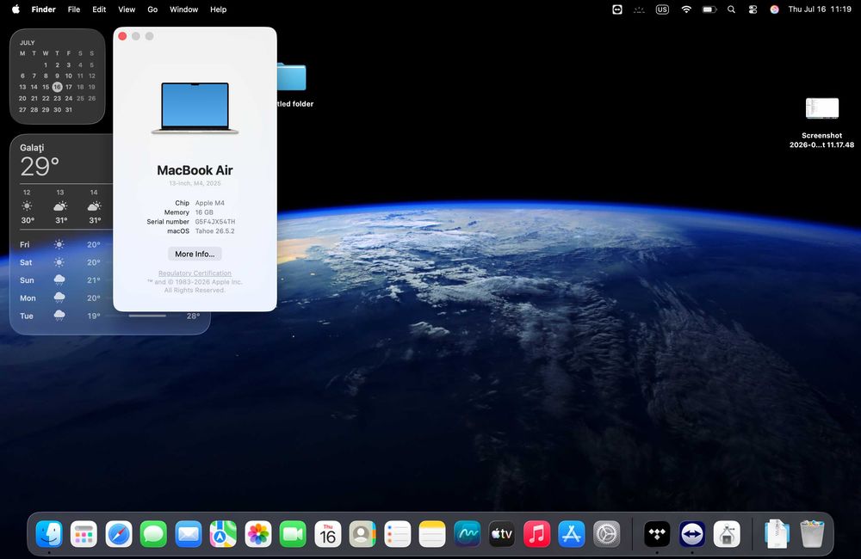Launch the Apple TV app
Image resolution: width=861 pixels, height=559 pixels.
click(502, 534)
